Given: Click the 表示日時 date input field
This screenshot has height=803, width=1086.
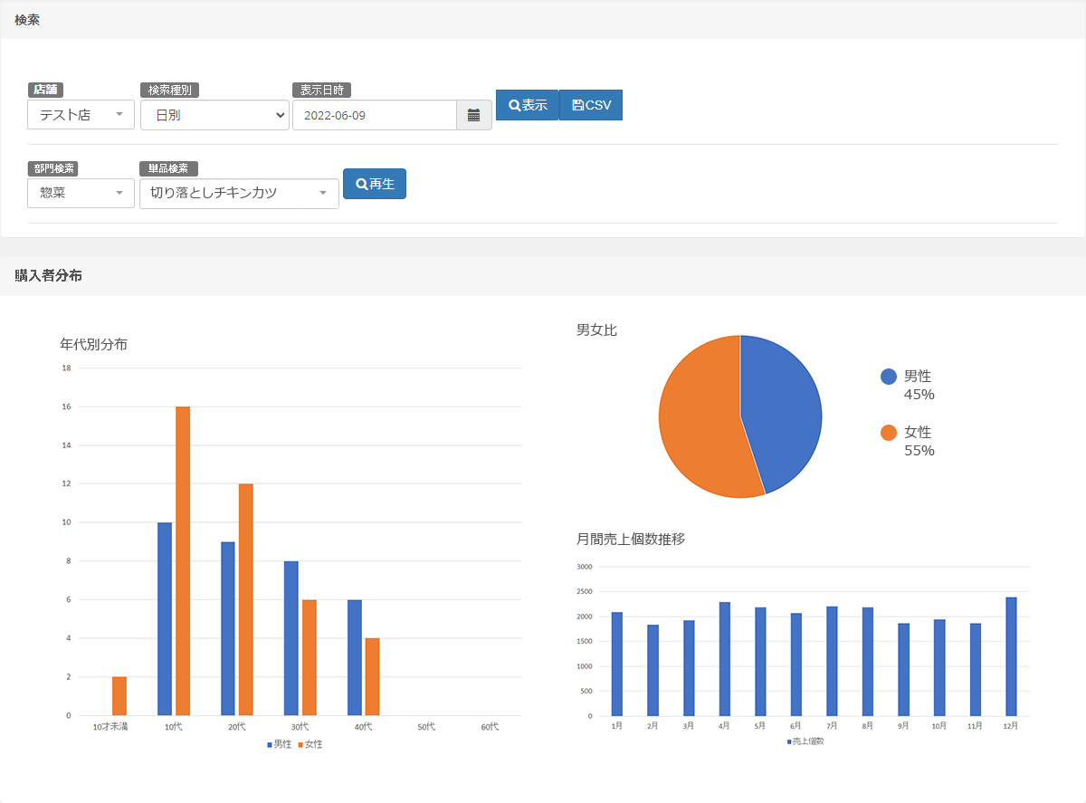Looking at the screenshot, I should [374, 115].
